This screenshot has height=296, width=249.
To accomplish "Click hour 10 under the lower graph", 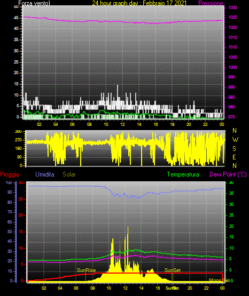I will (108, 288).
